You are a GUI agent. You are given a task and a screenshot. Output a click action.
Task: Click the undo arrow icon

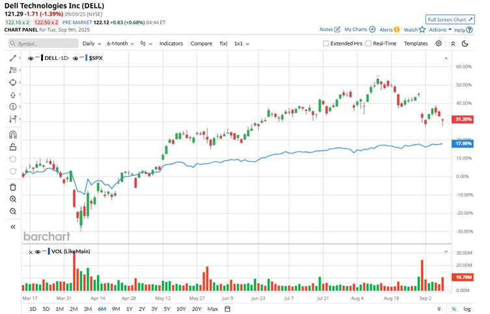pyautogui.click(x=13, y=160)
